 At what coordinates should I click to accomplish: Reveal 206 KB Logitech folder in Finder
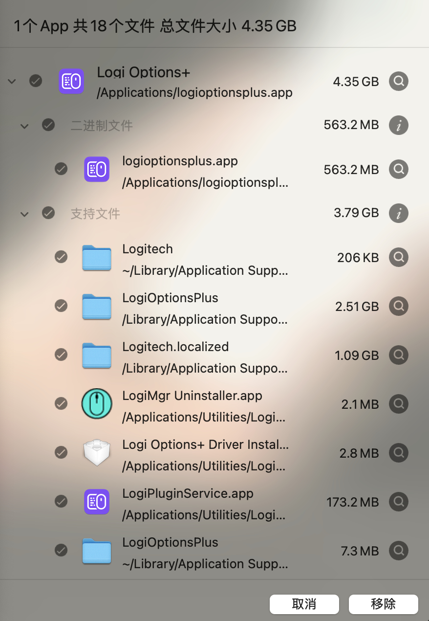[x=399, y=257]
